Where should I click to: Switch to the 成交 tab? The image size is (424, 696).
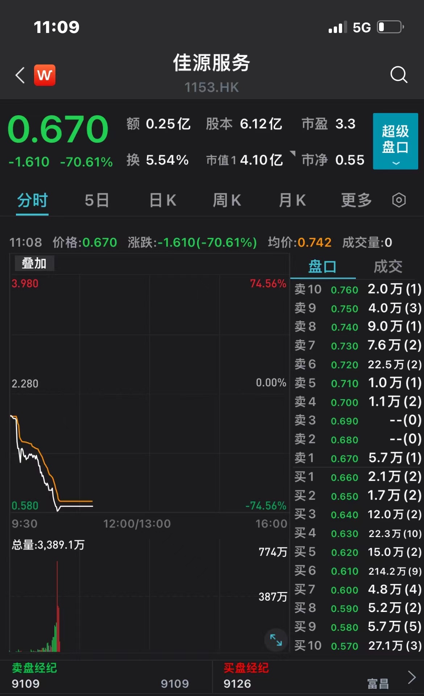[388, 267]
